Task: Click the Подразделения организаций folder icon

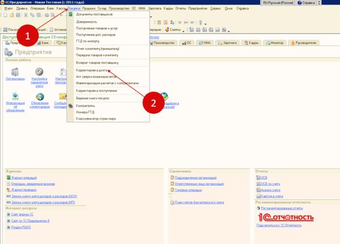Action: coord(172,177)
